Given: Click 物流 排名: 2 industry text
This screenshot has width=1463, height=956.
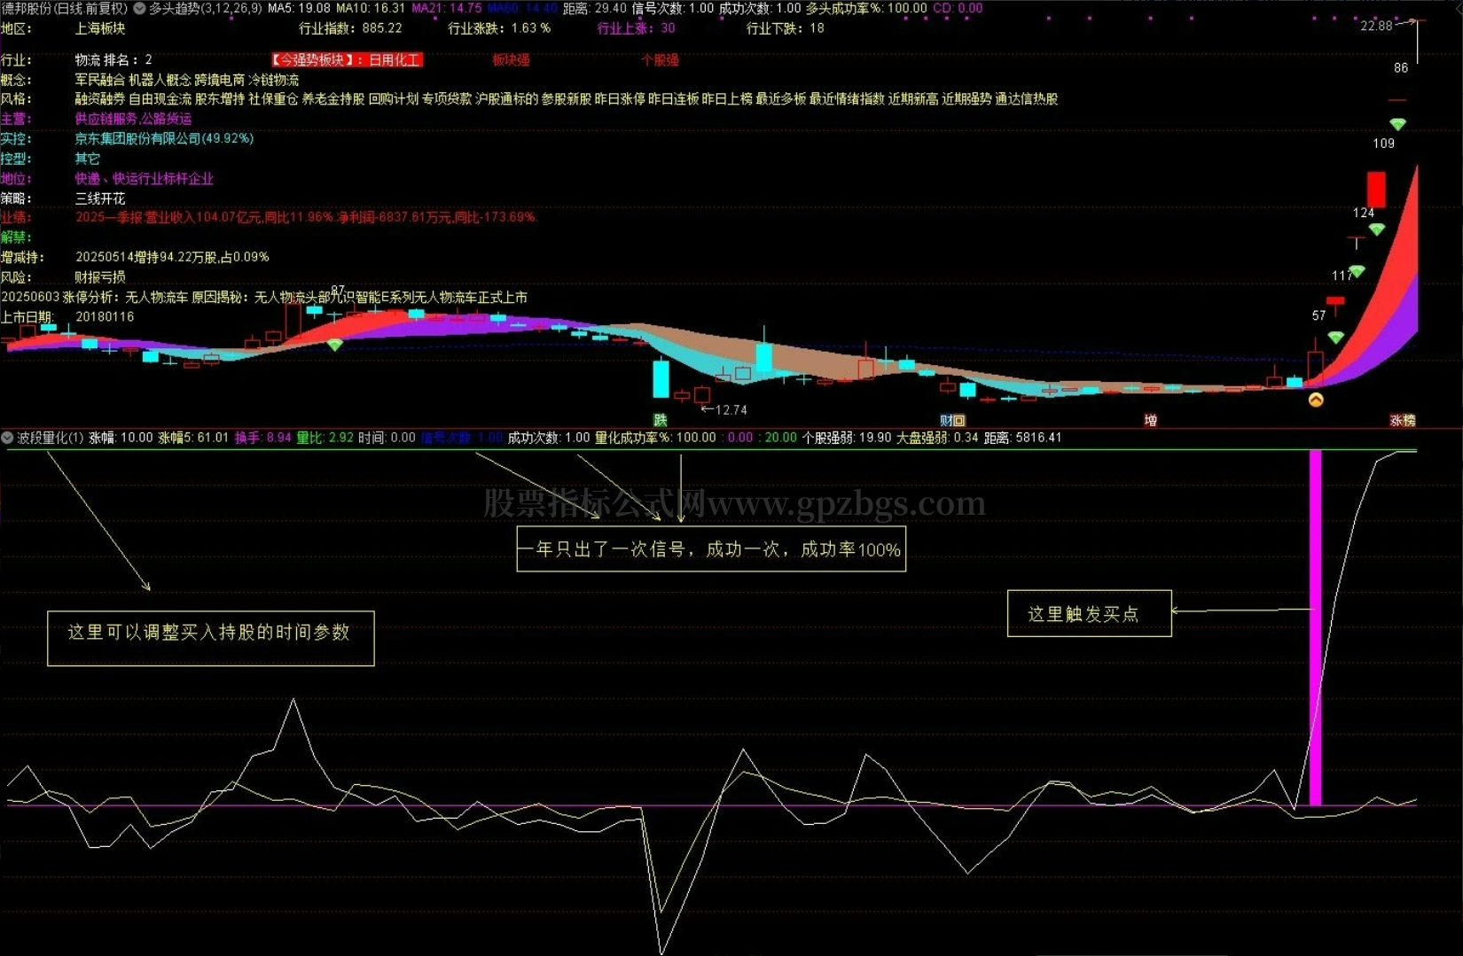Looking at the screenshot, I should click(x=113, y=60).
